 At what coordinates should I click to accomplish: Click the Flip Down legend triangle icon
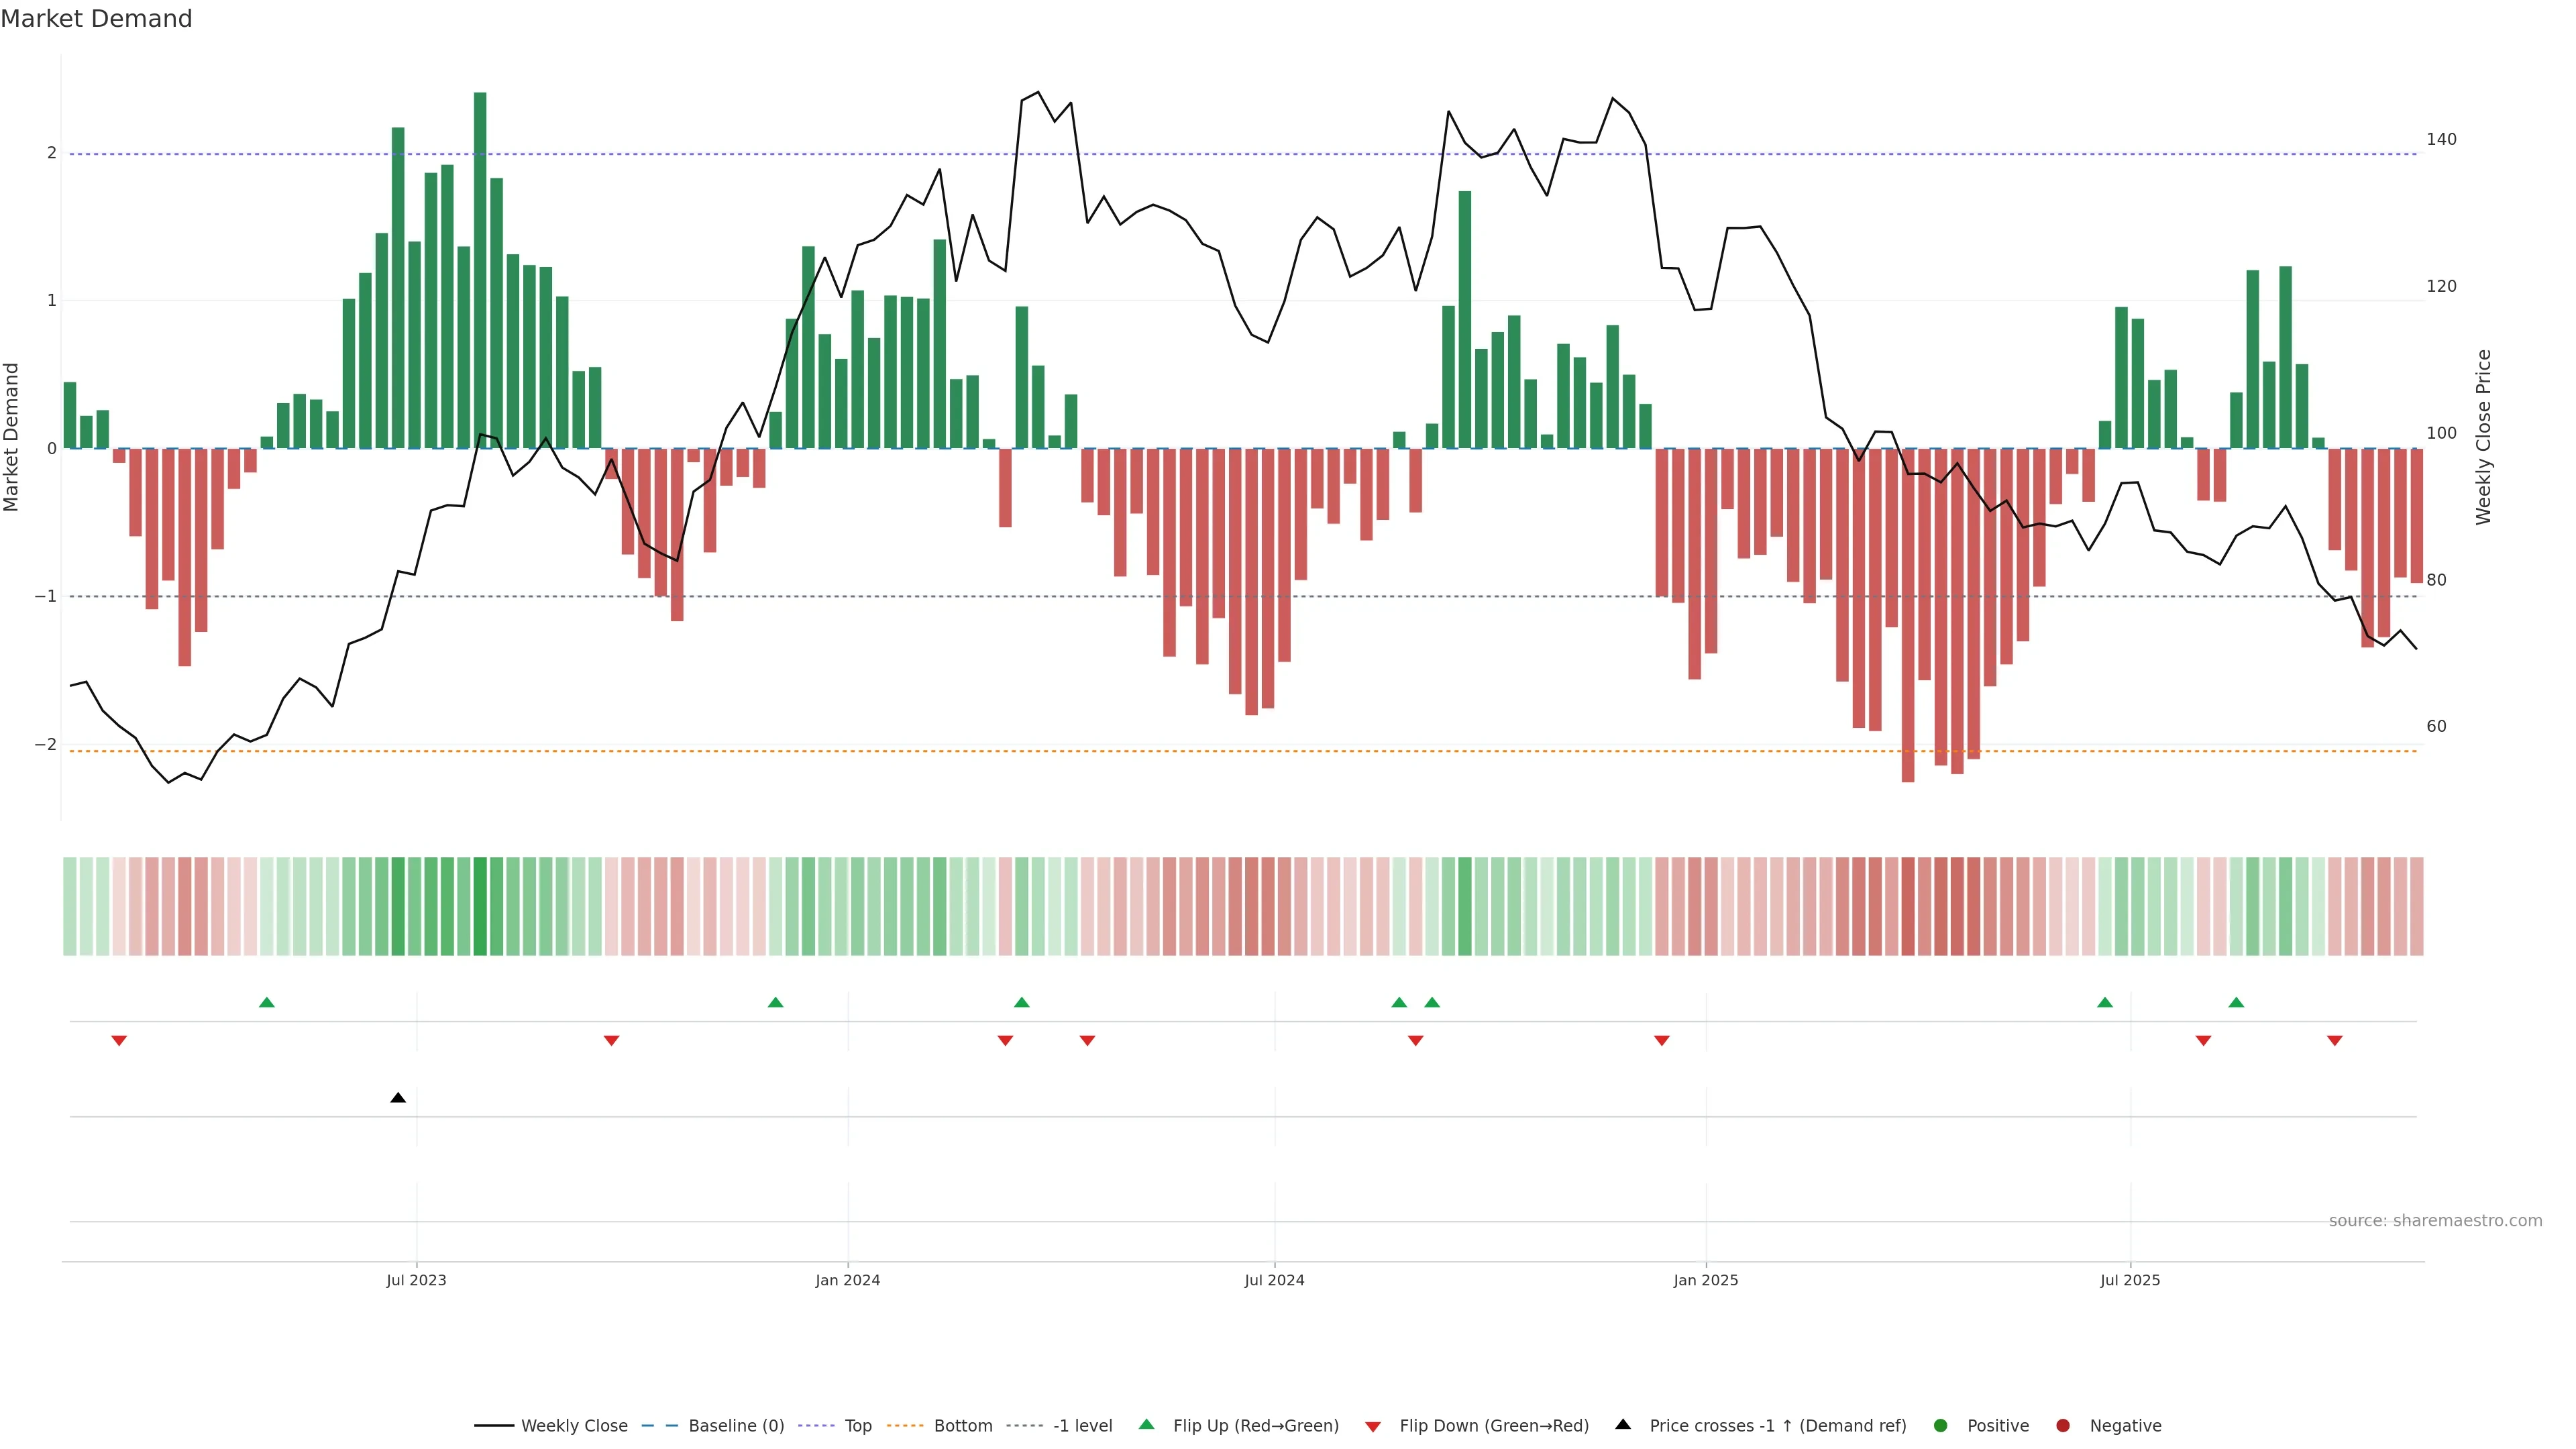point(1373,1426)
